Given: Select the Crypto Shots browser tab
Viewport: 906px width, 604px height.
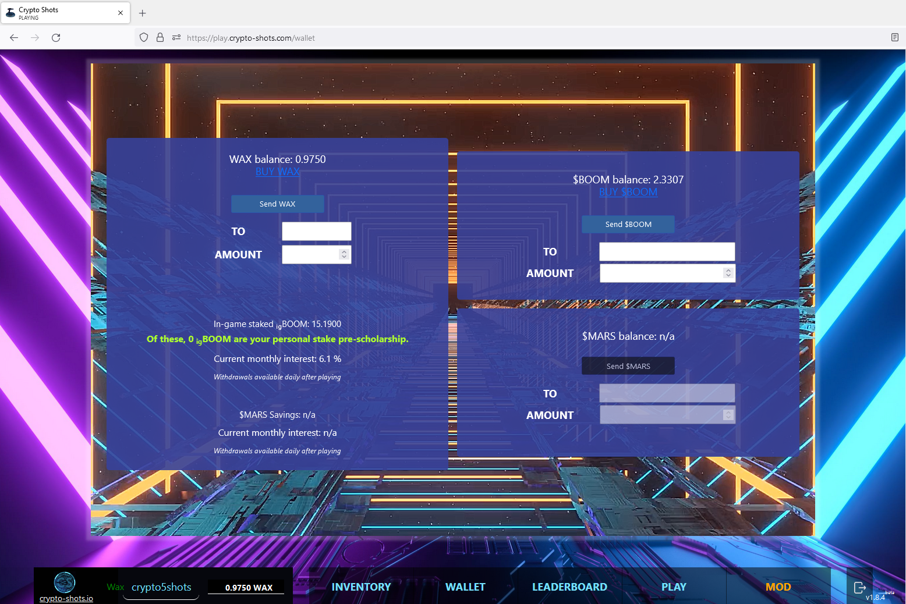Looking at the screenshot, I should coord(65,13).
